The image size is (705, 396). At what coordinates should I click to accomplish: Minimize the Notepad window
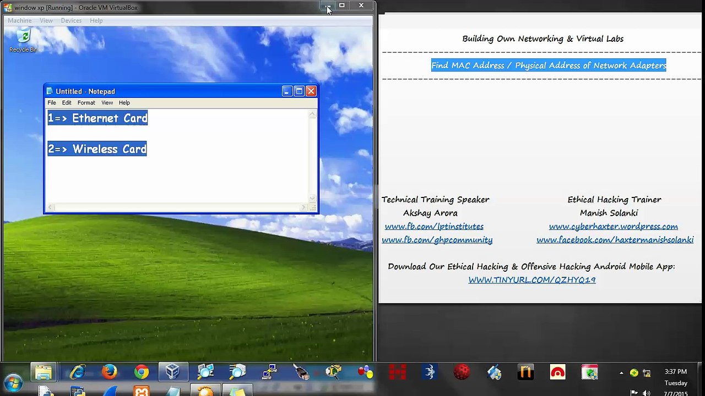tap(287, 91)
